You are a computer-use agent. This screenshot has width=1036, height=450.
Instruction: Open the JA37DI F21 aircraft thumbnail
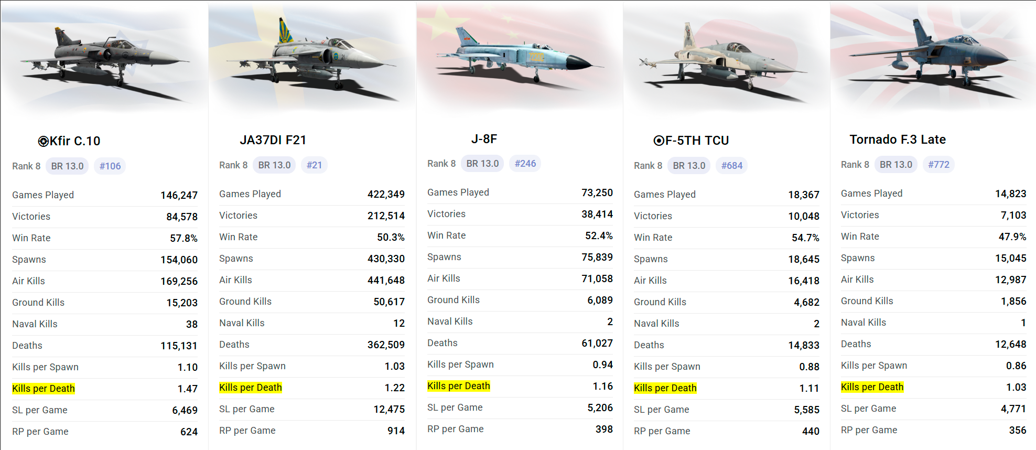(x=311, y=58)
